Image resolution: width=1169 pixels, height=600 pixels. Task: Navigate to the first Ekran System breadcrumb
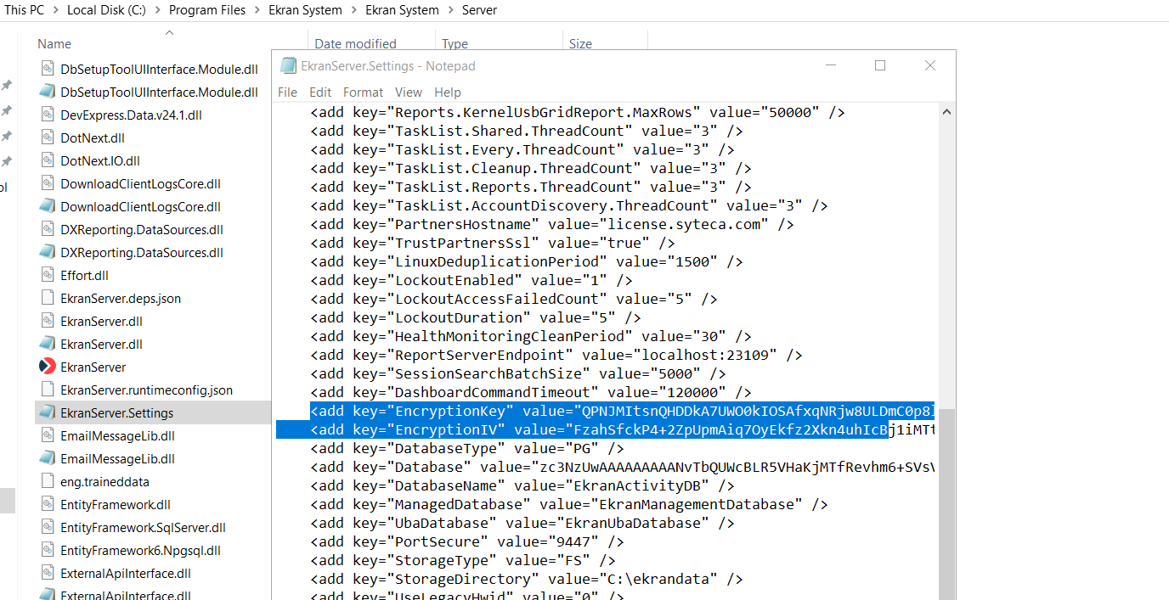point(305,10)
